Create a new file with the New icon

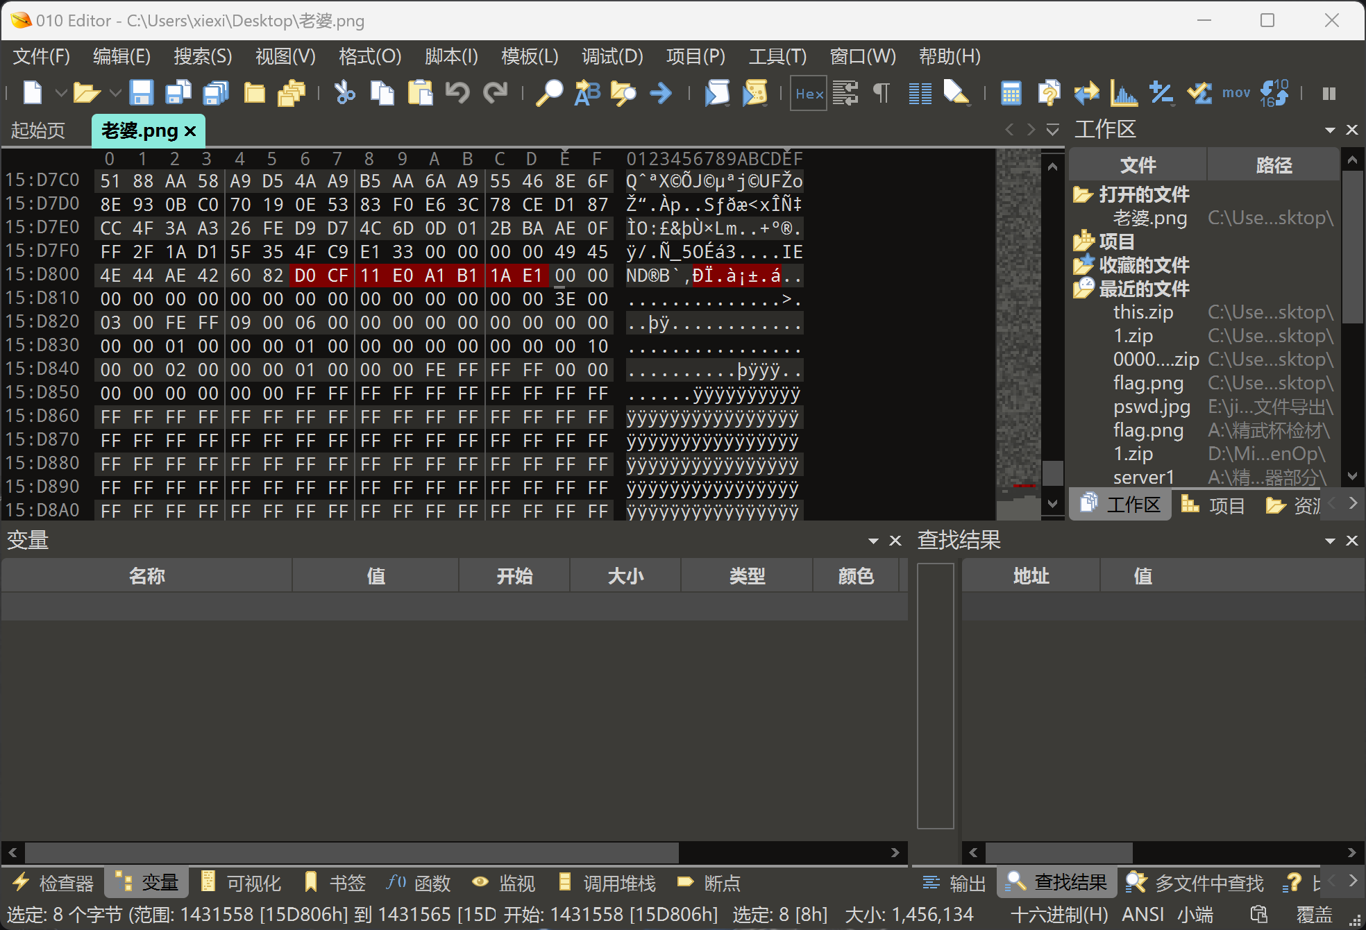33,92
